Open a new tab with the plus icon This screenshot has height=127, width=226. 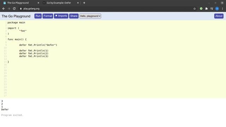[x=84, y=3]
